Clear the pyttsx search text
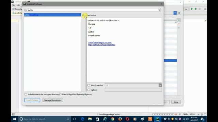The image size is (218, 122). [159, 10]
